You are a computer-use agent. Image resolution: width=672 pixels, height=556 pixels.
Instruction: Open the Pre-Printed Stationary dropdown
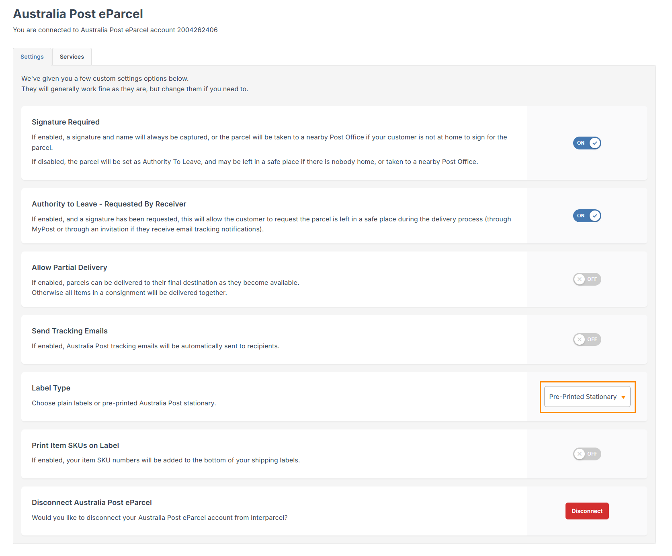(587, 397)
